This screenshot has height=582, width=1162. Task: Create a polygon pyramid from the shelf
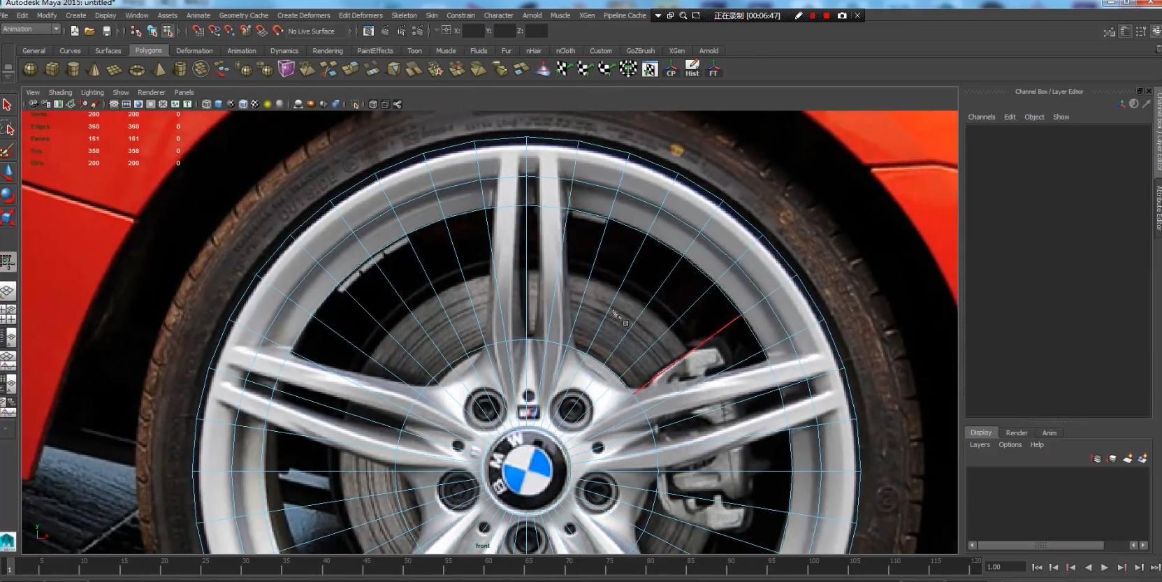[x=159, y=69]
